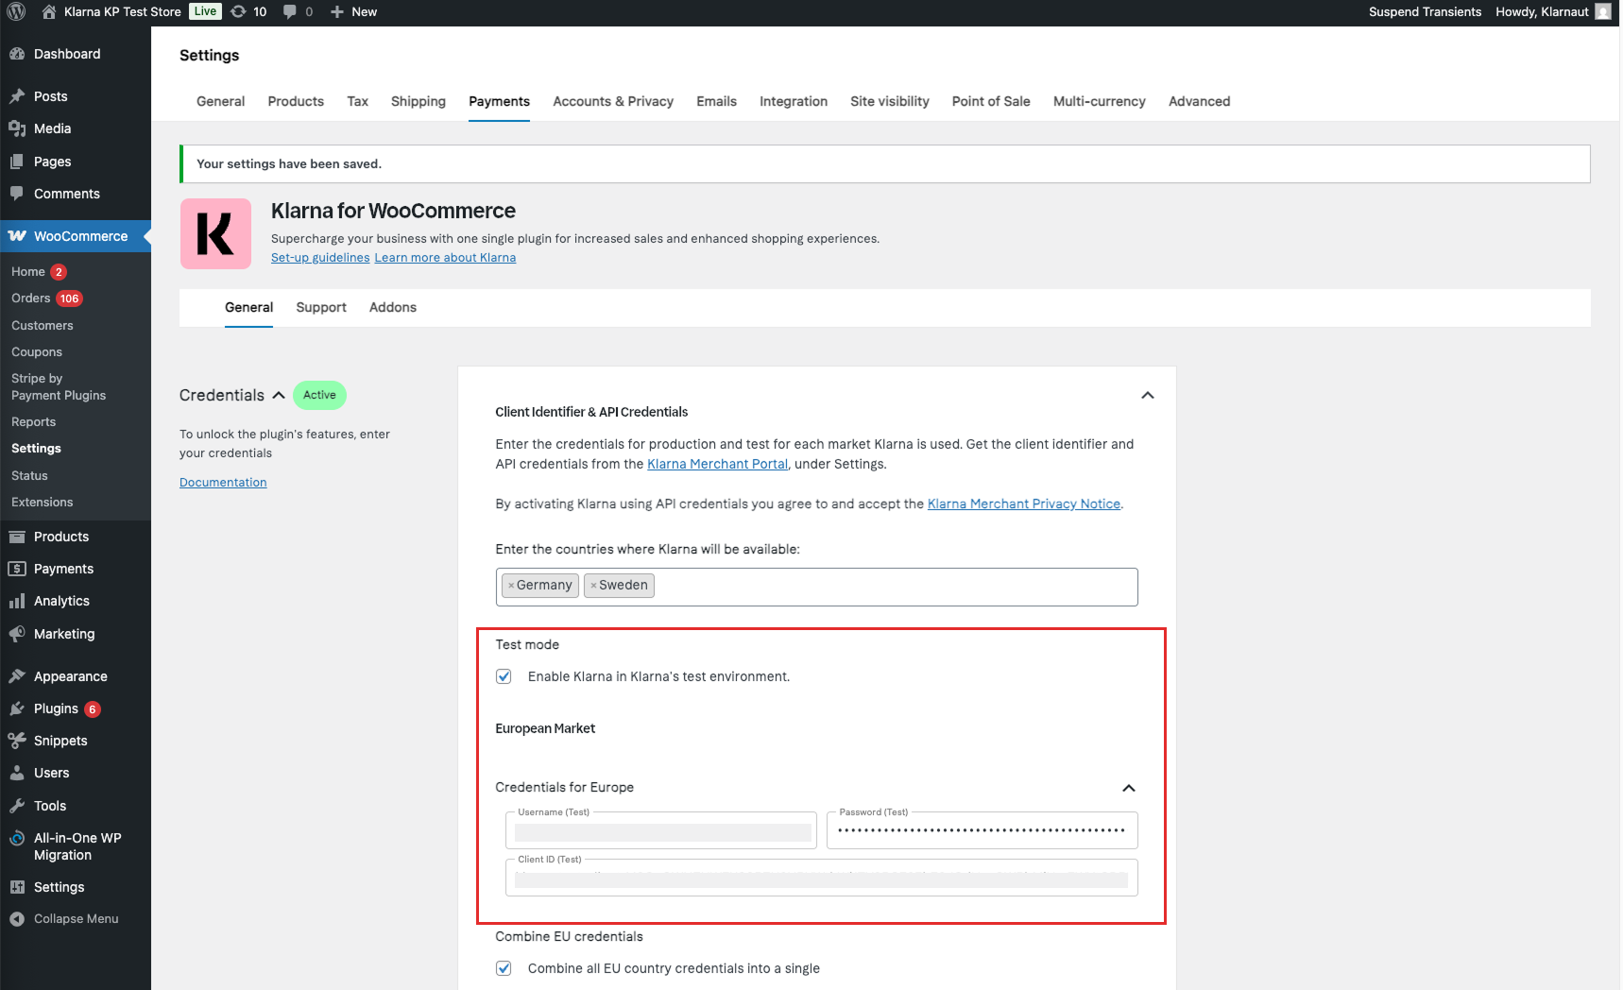Open the Set-up guidelines link
This screenshot has height=990, width=1623.
point(320,258)
